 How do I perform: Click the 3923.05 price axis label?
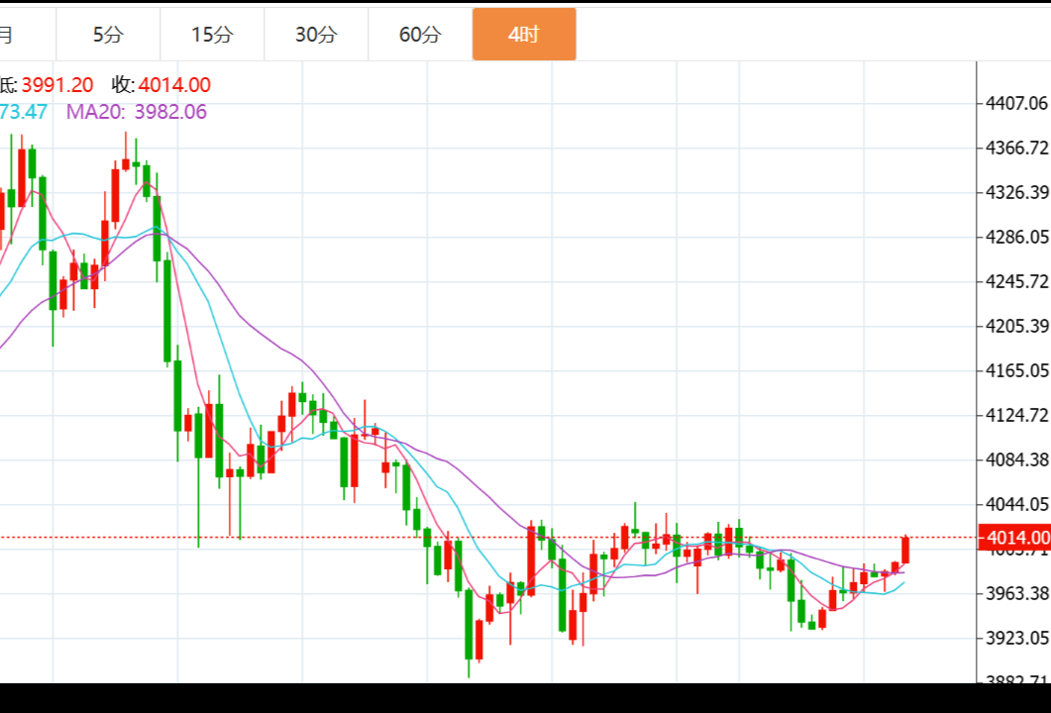[1017, 638]
